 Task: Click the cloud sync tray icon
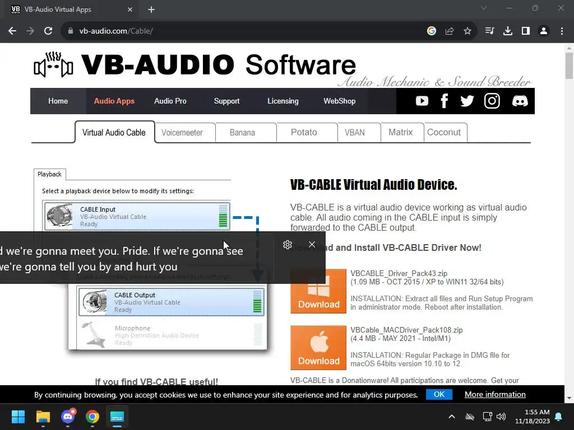click(470, 417)
